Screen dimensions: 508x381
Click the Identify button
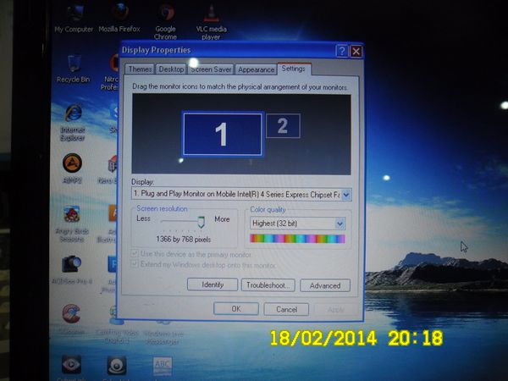213,284
